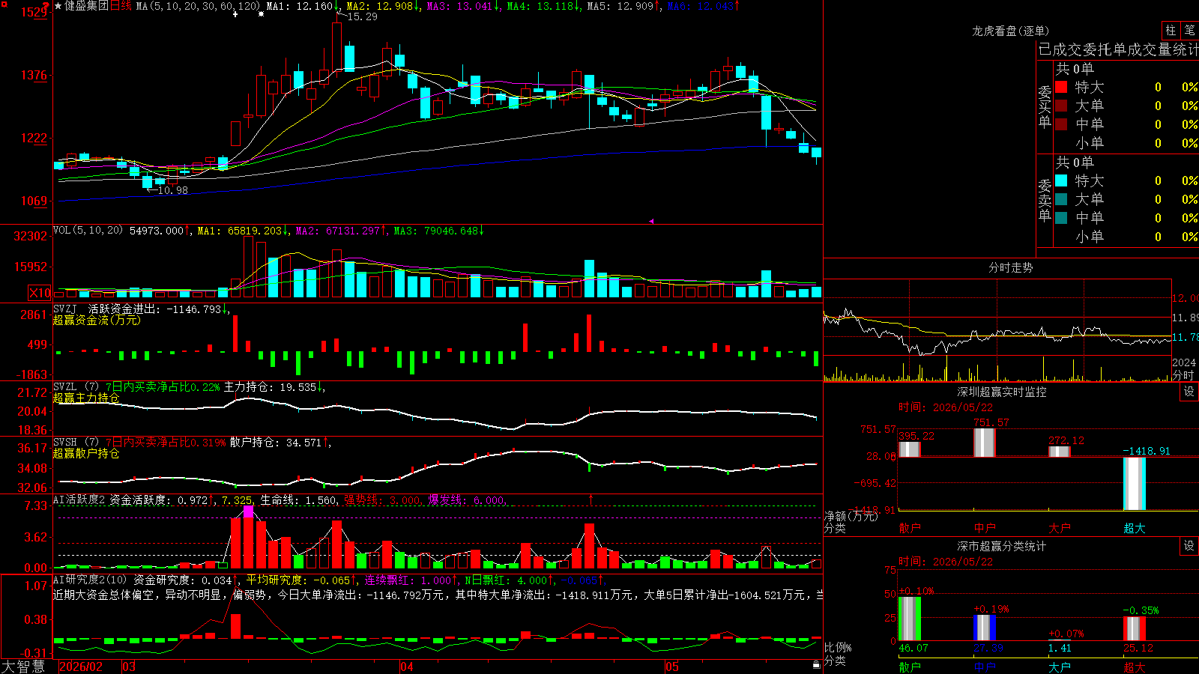Click the 中户 net amount bar labeled 751.57
The width and height of the screenshot is (1199, 674).
(985, 443)
